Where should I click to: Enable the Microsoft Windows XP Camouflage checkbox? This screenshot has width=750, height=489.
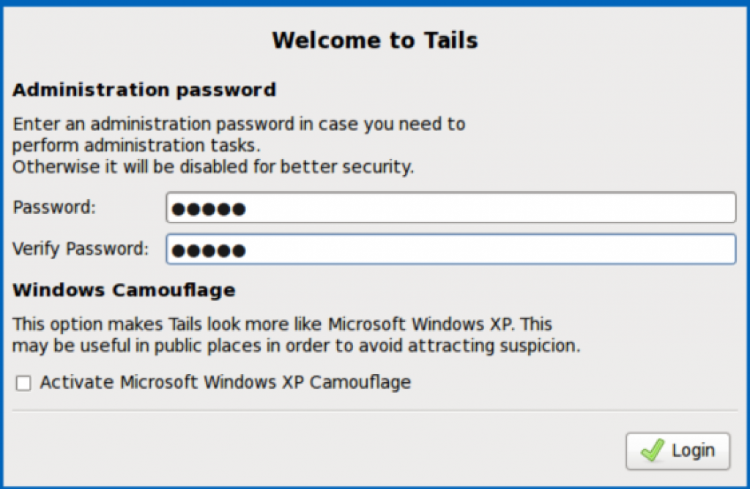point(23,383)
